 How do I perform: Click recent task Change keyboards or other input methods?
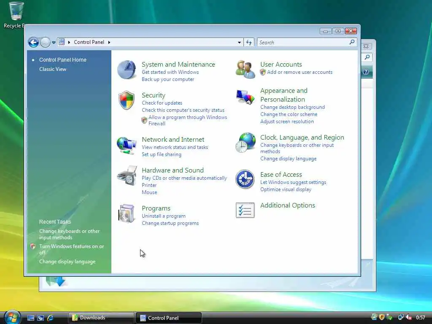[x=70, y=234]
